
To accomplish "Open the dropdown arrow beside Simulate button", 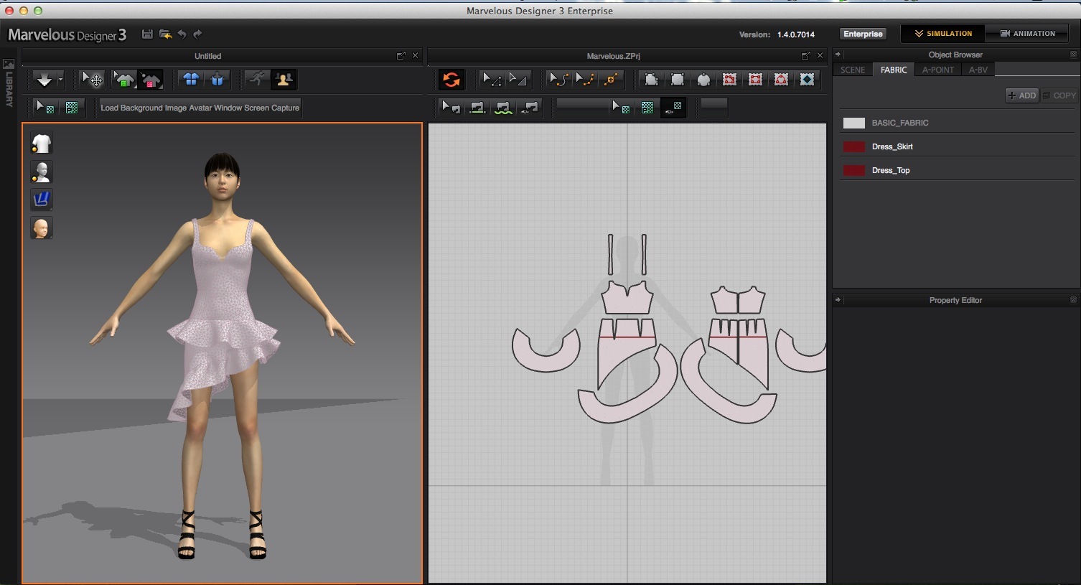I will coord(61,80).
